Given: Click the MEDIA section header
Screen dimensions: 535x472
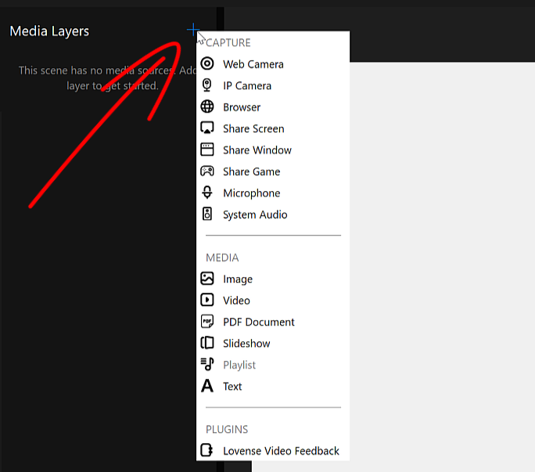Looking at the screenshot, I should click(x=222, y=258).
